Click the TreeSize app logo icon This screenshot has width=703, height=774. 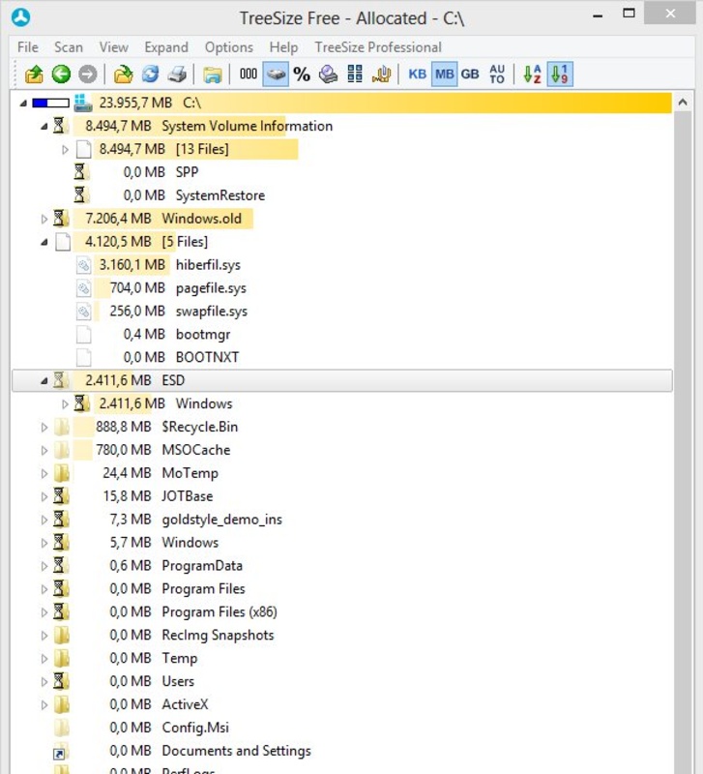point(20,17)
